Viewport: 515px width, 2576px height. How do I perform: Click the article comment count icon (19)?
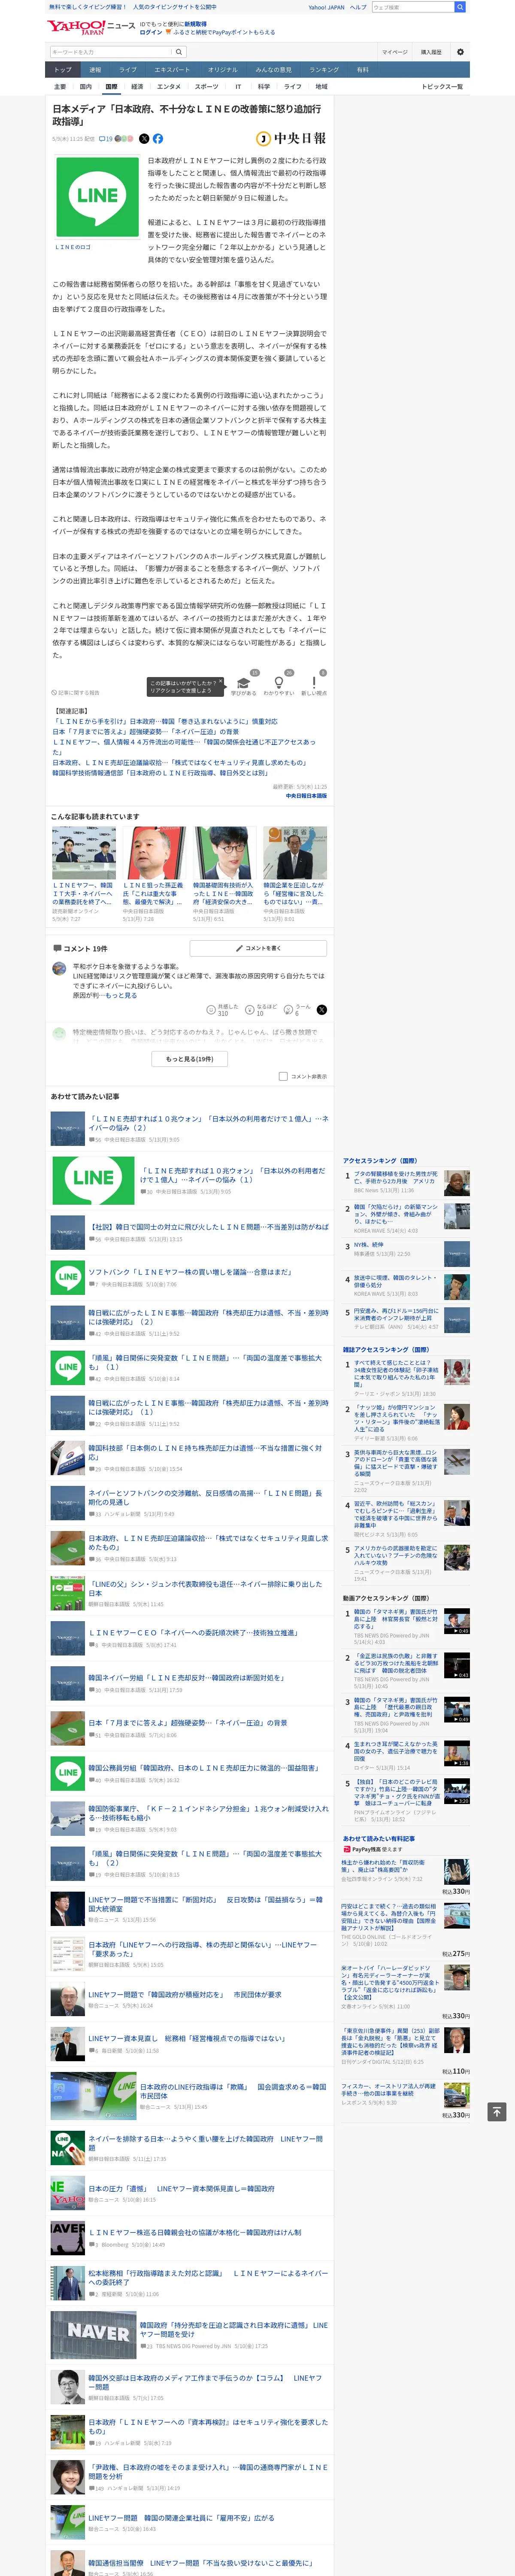coord(105,139)
